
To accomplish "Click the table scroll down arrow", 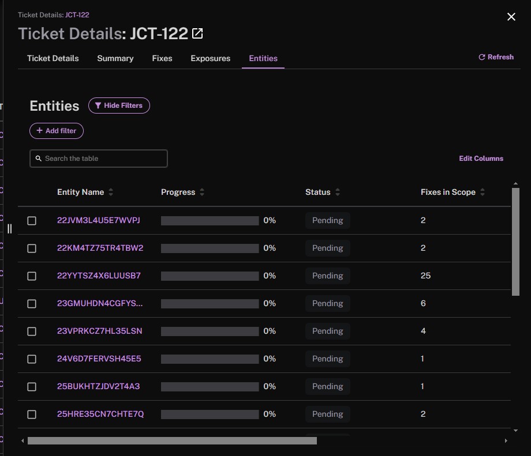I will point(515,431).
